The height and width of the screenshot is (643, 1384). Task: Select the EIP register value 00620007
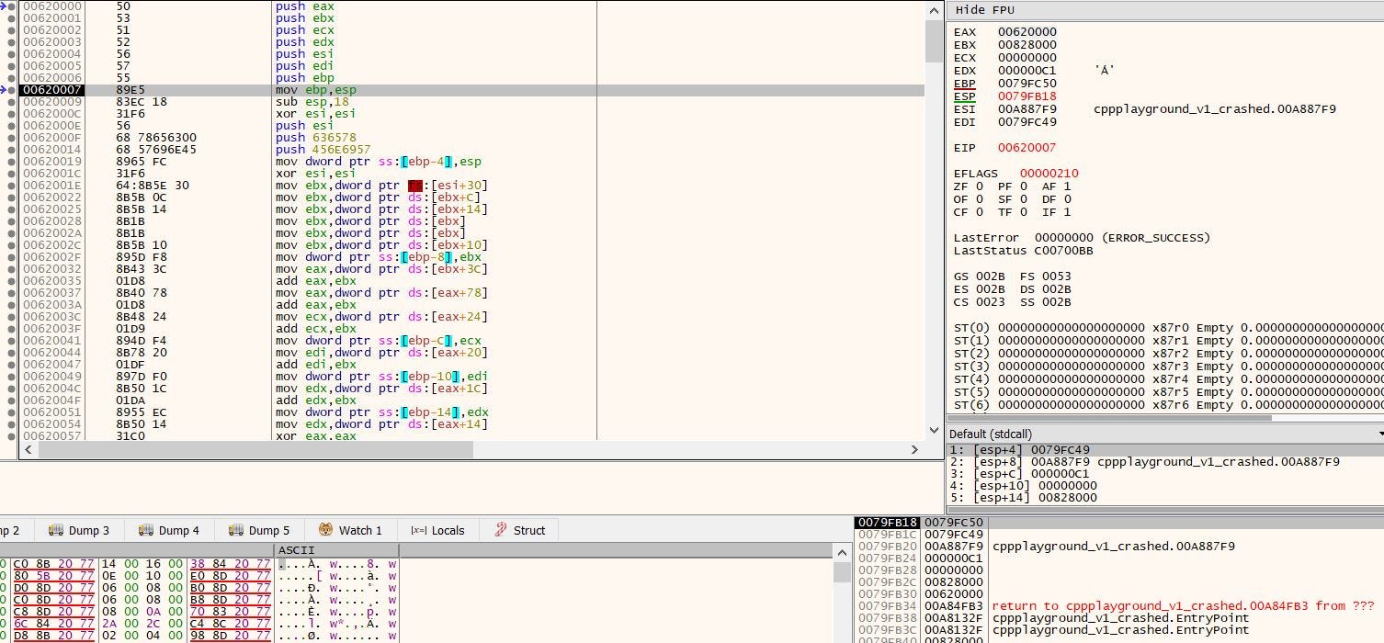[1027, 148]
